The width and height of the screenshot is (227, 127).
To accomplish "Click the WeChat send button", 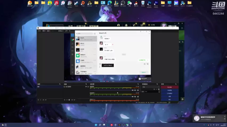I will (144, 73).
